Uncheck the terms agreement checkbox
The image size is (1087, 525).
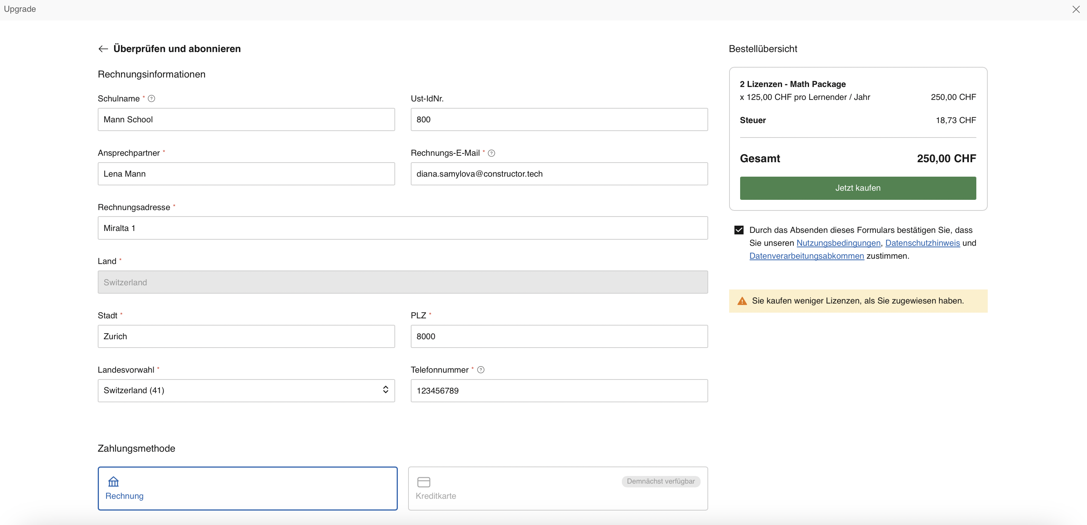(x=739, y=230)
